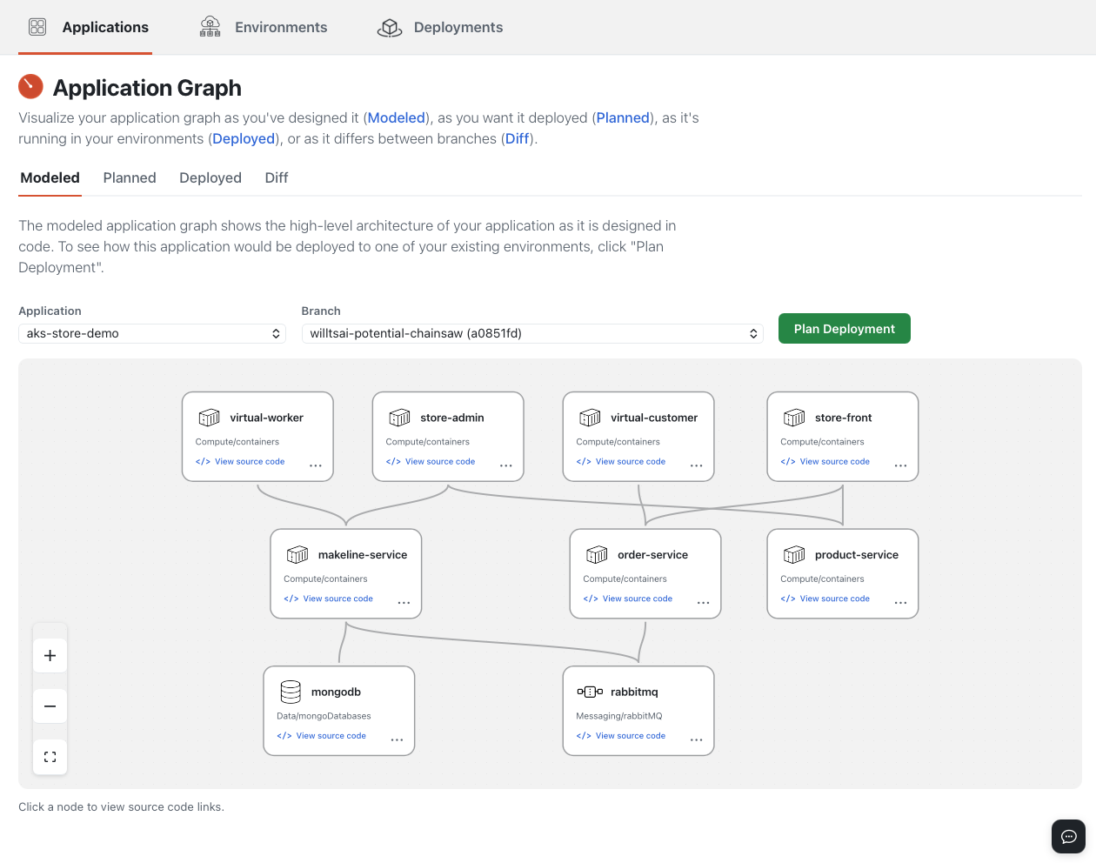Switch to the Applications top tab
Viewport: 1096px width, 863px height.
click(x=86, y=27)
